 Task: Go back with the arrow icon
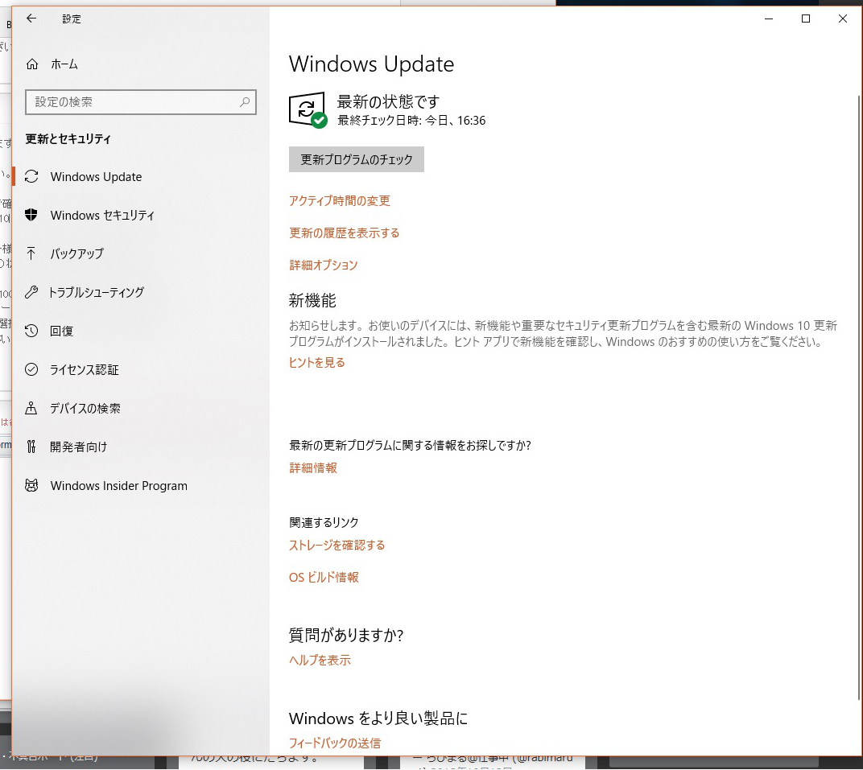(x=31, y=19)
